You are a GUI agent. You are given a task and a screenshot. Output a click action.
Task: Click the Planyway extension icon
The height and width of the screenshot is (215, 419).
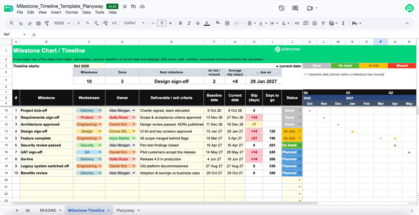point(409,8)
